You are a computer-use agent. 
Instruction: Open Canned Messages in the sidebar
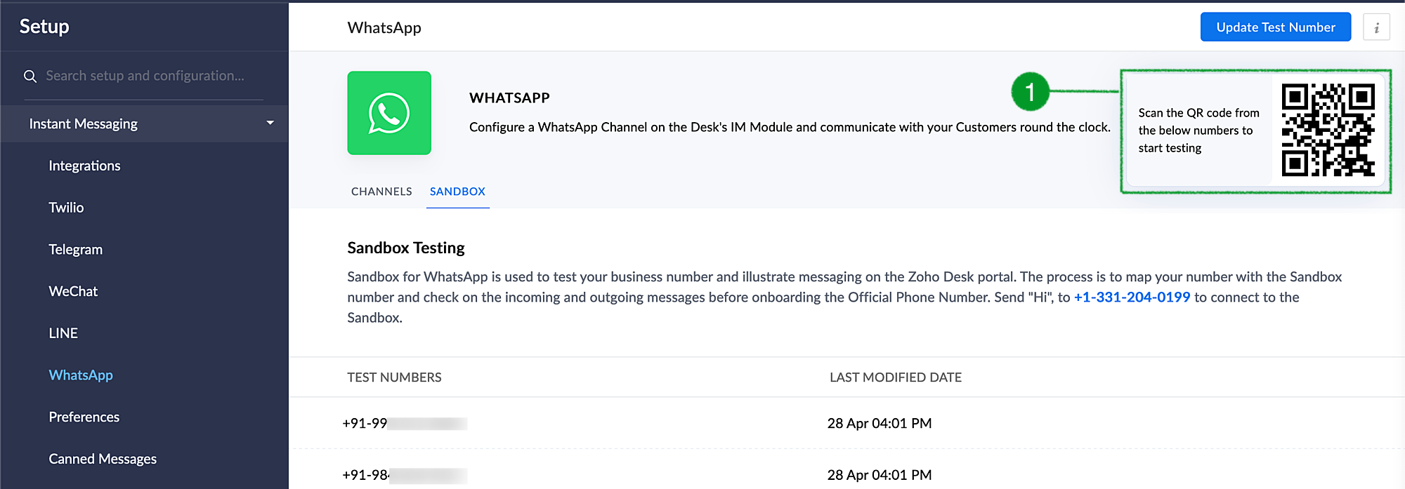[x=103, y=459]
